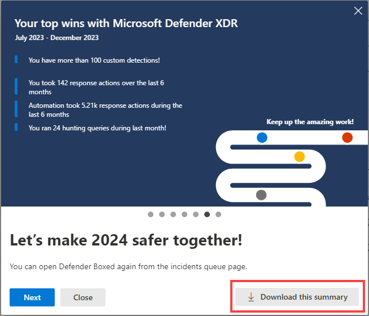Select the 142 response actions line
Viewport: 369px width, 316px height.
[x=96, y=87]
